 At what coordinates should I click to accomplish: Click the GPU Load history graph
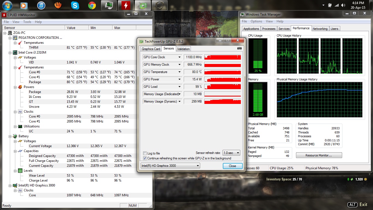pos(223,87)
